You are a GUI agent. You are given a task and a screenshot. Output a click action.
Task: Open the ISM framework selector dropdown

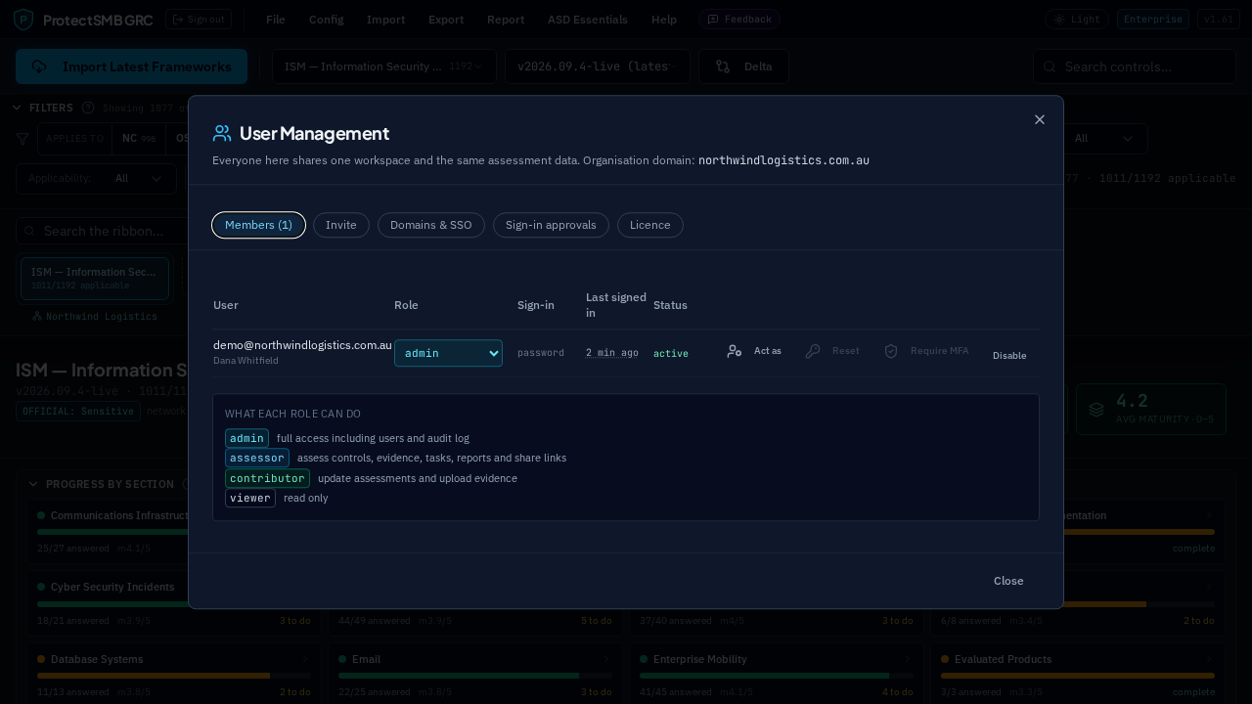click(x=383, y=66)
